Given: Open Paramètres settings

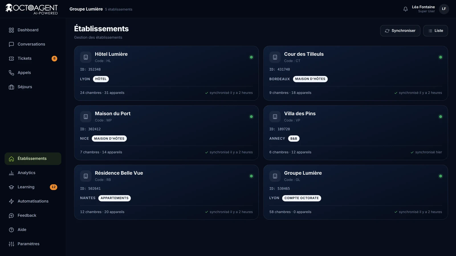Looking at the screenshot, I should pyautogui.click(x=33, y=244).
